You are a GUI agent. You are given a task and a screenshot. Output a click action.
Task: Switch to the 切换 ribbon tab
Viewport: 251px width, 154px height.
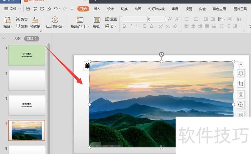click(x=124, y=9)
